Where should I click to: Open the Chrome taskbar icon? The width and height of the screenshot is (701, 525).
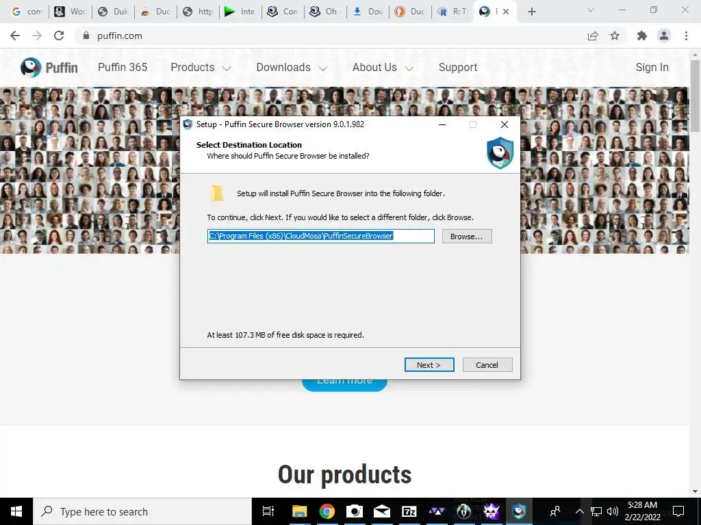(327, 511)
